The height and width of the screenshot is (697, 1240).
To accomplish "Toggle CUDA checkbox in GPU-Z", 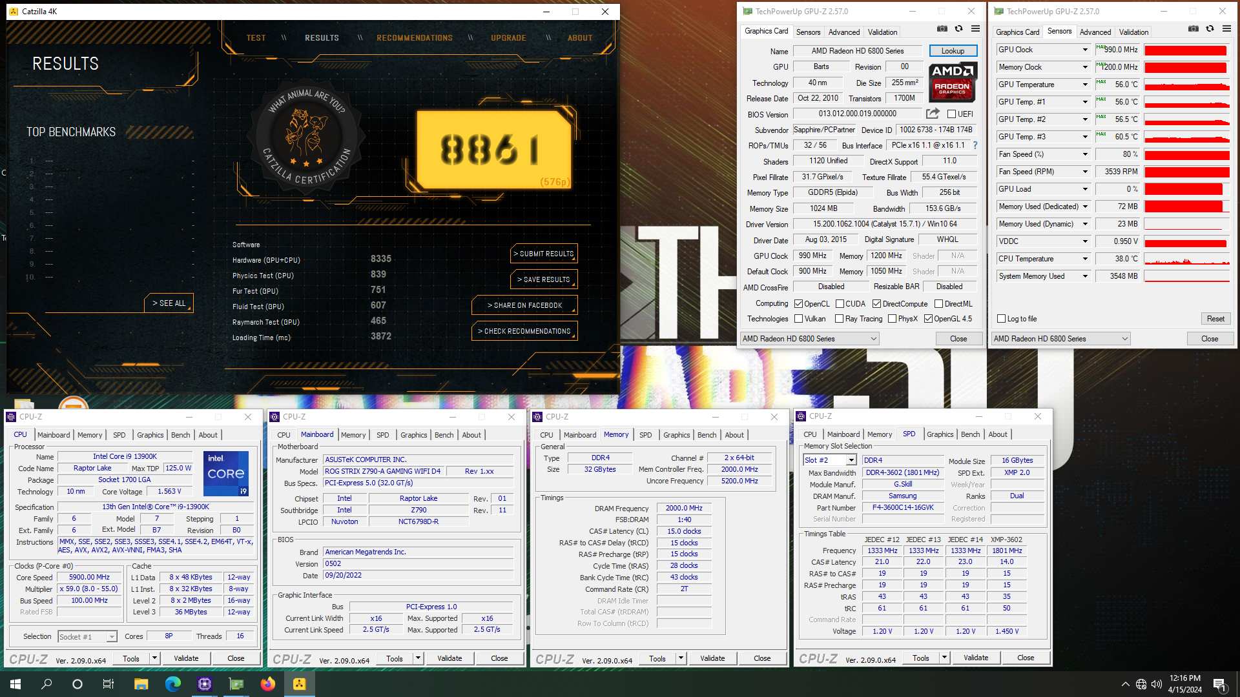I will [x=840, y=304].
